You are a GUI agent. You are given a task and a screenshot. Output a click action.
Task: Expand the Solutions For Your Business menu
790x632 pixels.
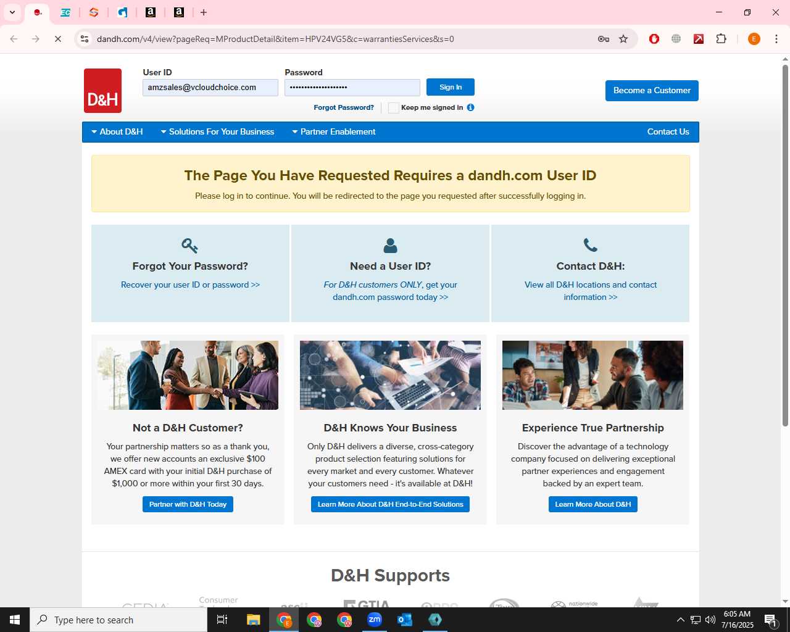pyautogui.click(x=217, y=132)
